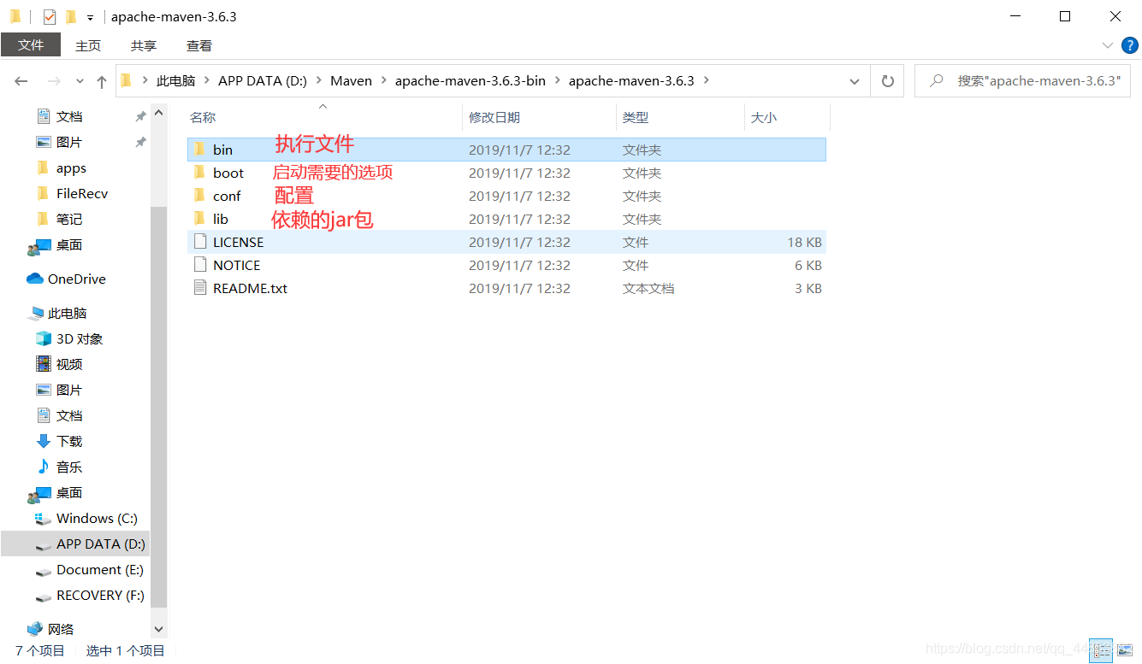Expand the ribbon with the chevron
Image resolution: width=1142 pixels, height=664 pixels.
pos(1107,45)
